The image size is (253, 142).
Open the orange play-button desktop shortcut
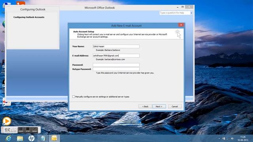[7, 121]
